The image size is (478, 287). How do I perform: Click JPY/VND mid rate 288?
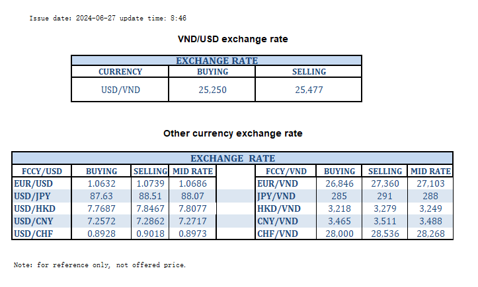(431, 195)
